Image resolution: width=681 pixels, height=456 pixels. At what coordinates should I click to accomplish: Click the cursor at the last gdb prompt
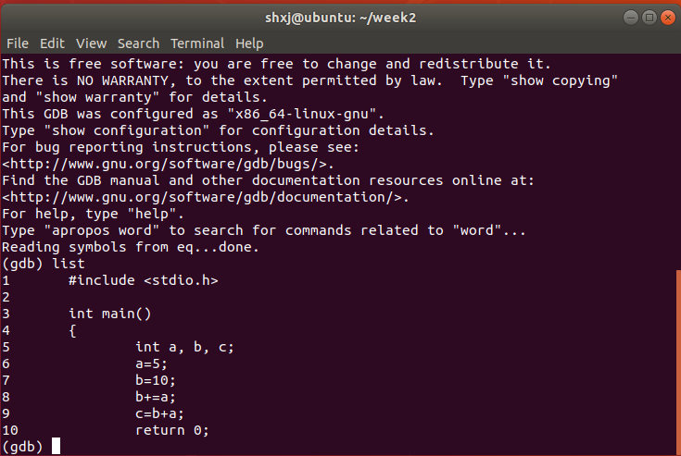point(57,447)
